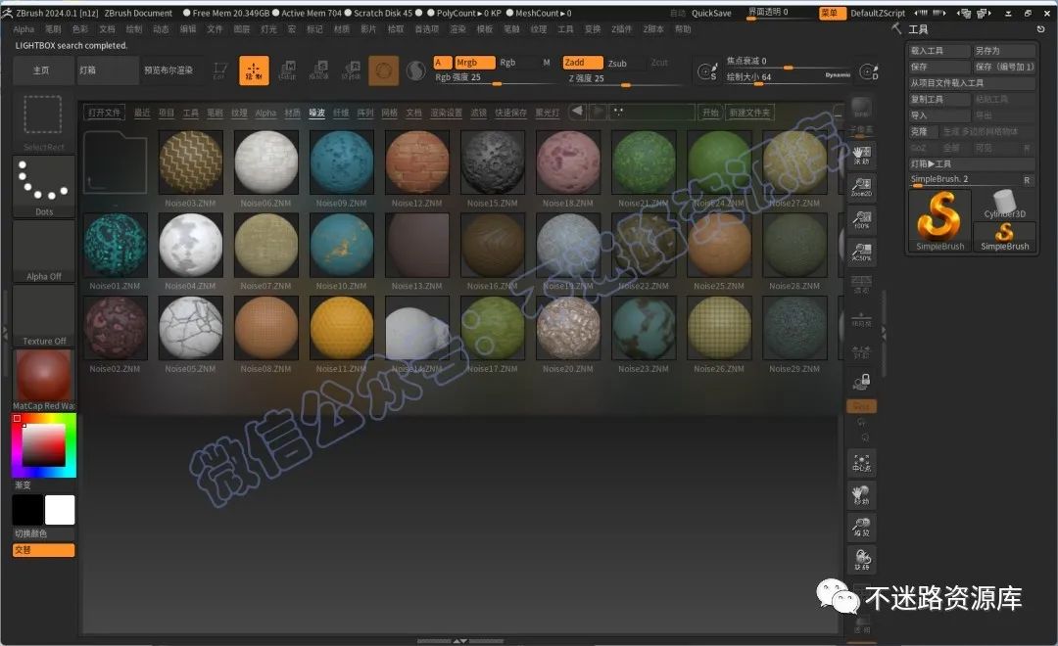Select the Move gizmo toolbar icon

(287, 70)
